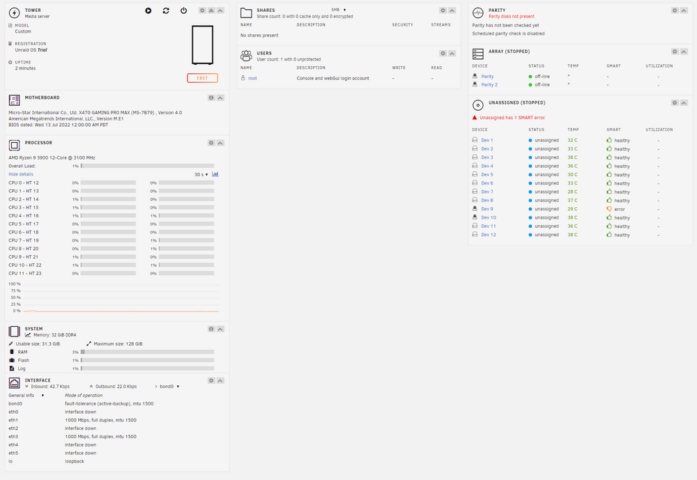Click the '28 C' temperature for Dev 7
The height and width of the screenshot is (480, 697).
572,192
